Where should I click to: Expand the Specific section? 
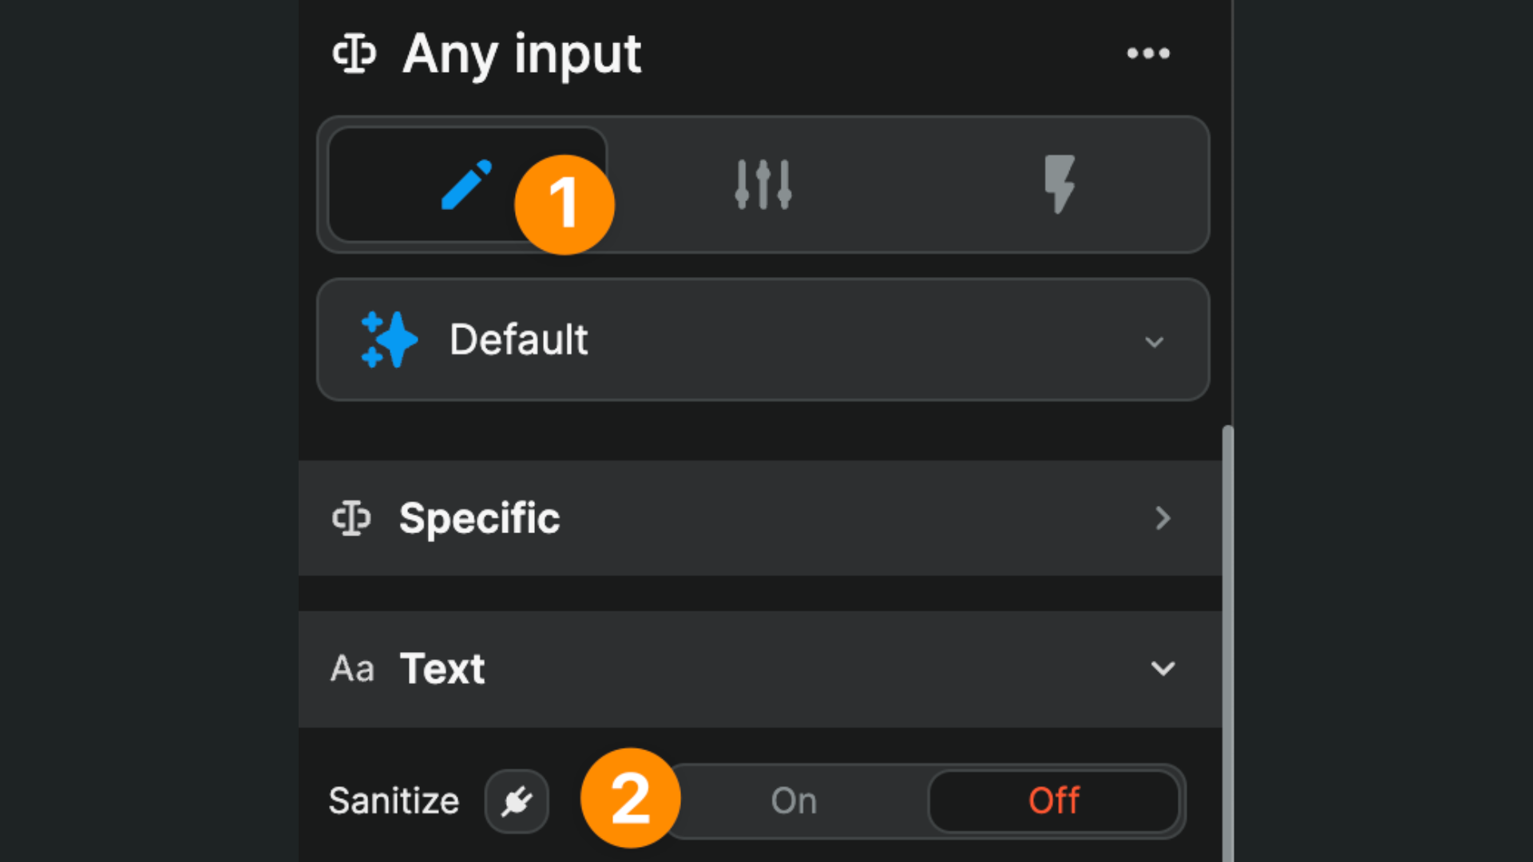tap(1163, 518)
